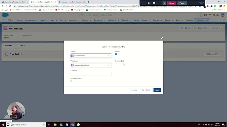Close the New Price Book Entry dialog

click(x=162, y=38)
